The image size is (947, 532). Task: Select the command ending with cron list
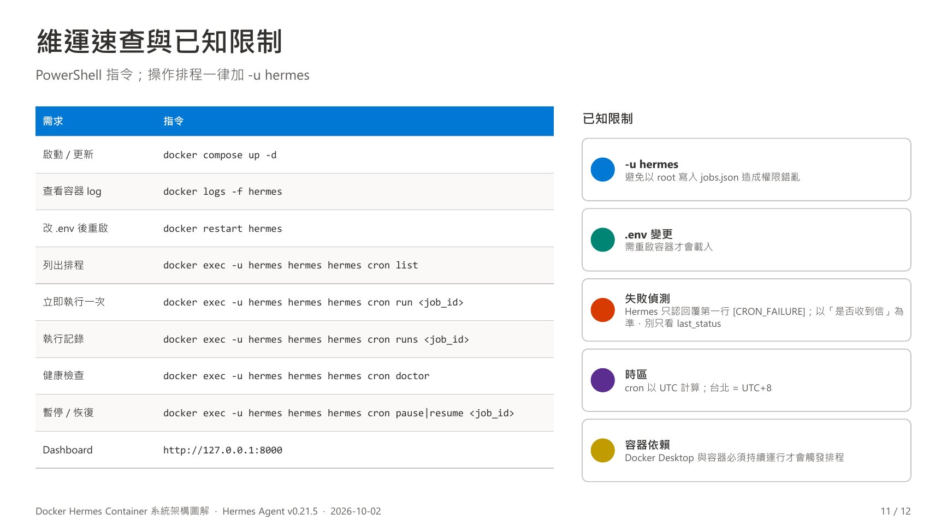[x=291, y=265]
